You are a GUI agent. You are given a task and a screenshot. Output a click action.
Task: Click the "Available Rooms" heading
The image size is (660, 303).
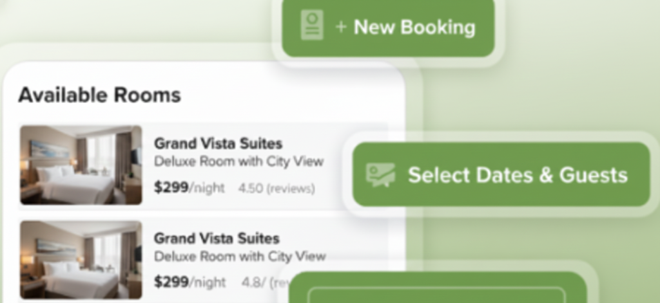(99, 95)
